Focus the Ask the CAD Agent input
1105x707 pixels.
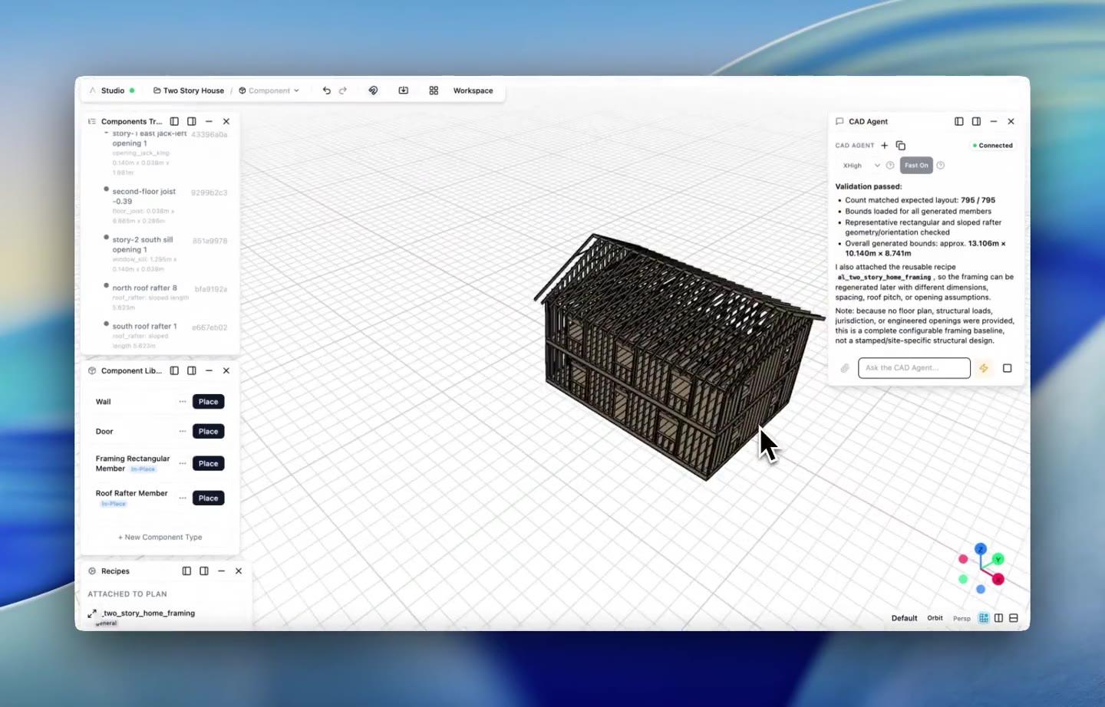(x=914, y=368)
